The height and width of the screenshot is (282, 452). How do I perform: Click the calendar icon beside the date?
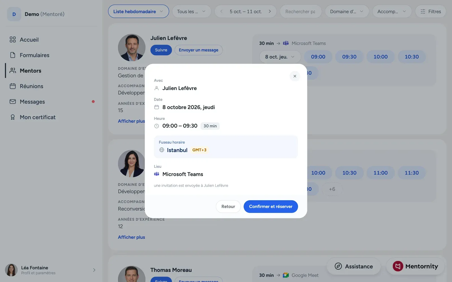[x=157, y=107]
